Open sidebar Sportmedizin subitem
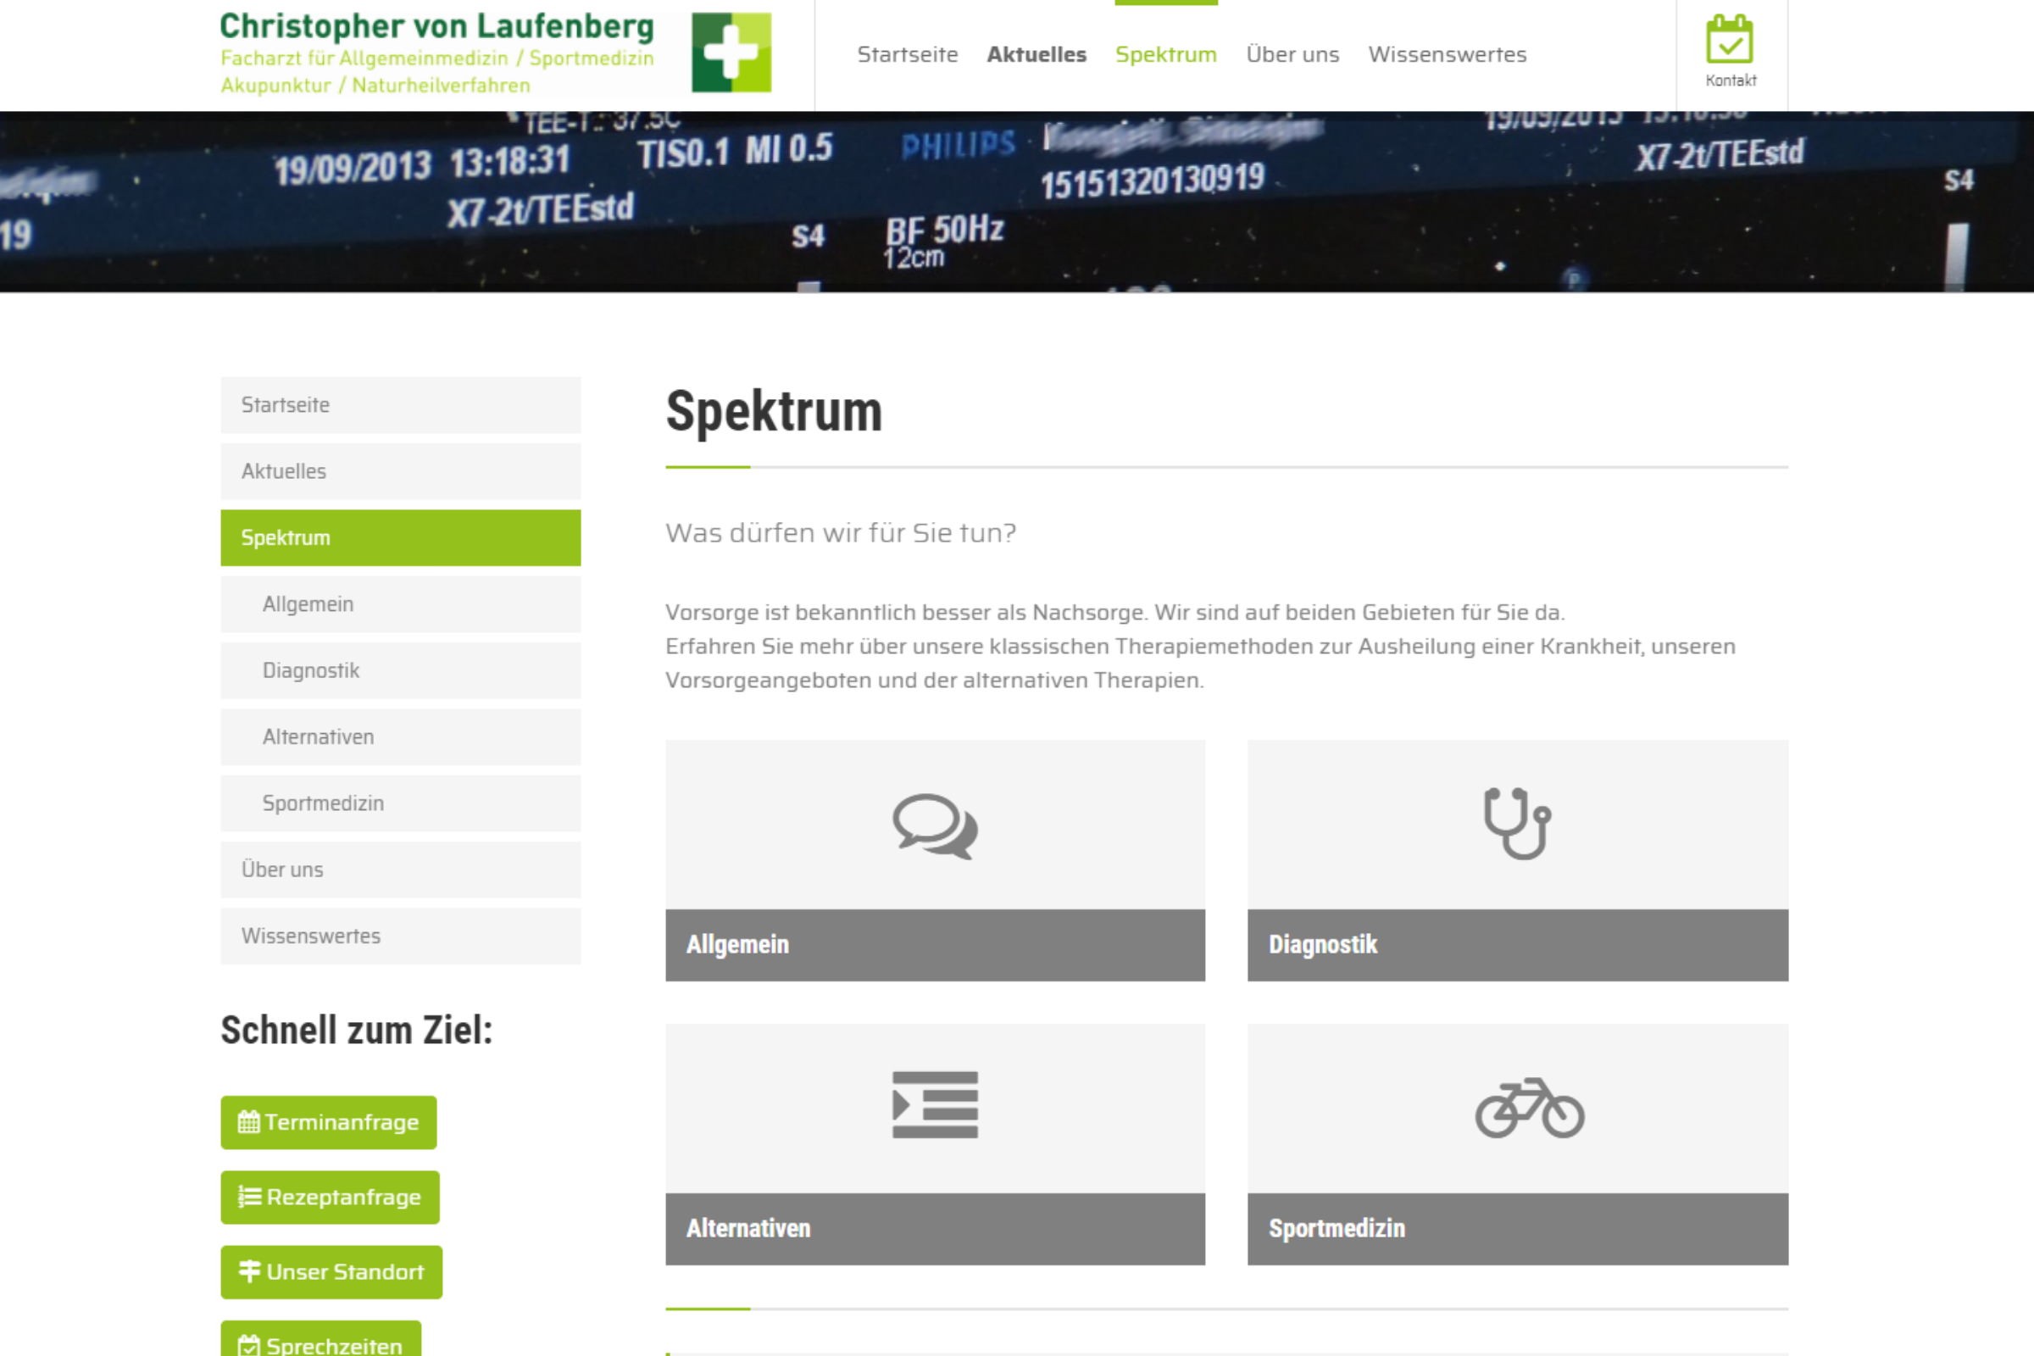The image size is (2034, 1356). [323, 803]
